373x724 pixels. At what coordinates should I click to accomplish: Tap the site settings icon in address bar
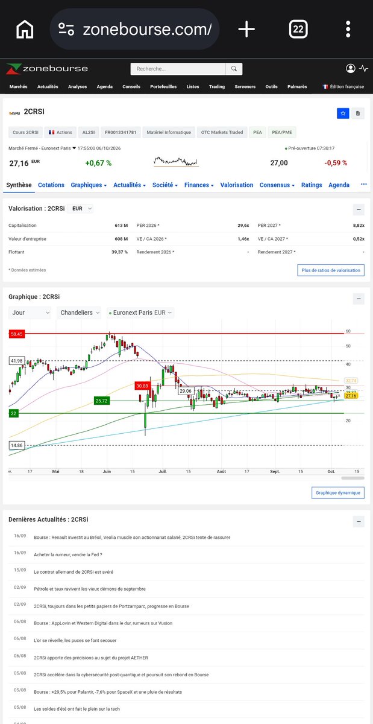point(66,29)
